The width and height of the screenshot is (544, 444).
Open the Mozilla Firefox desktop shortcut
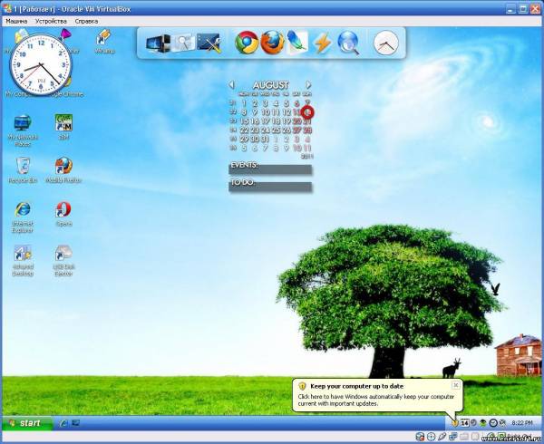(63, 169)
